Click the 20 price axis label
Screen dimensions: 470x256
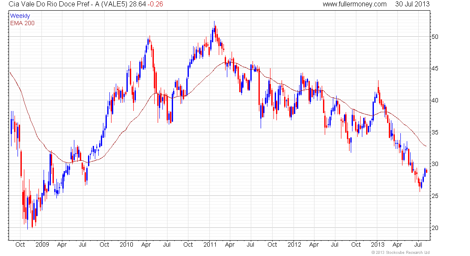click(x=435, y=228)
